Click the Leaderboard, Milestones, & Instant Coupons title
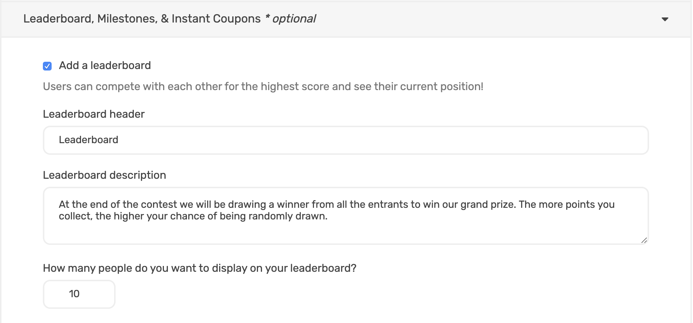This screenshot has width=693, height=323. [x=141, y=18]
